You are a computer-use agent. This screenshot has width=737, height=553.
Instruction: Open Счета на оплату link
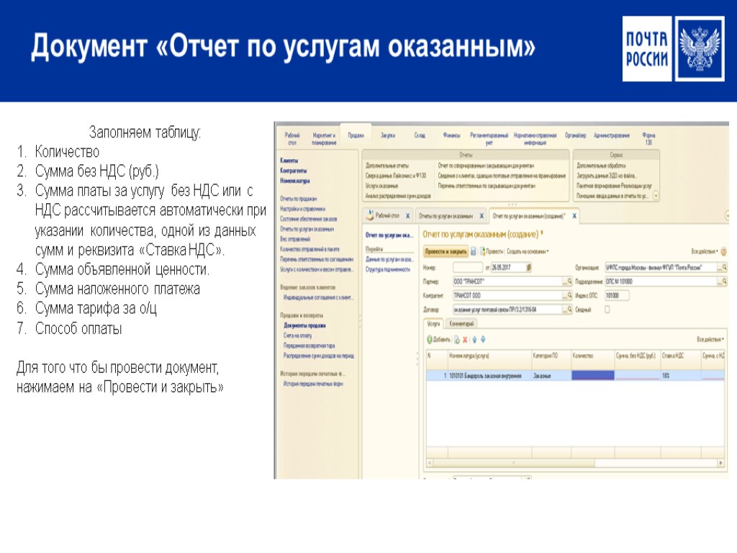pos(297,336)
